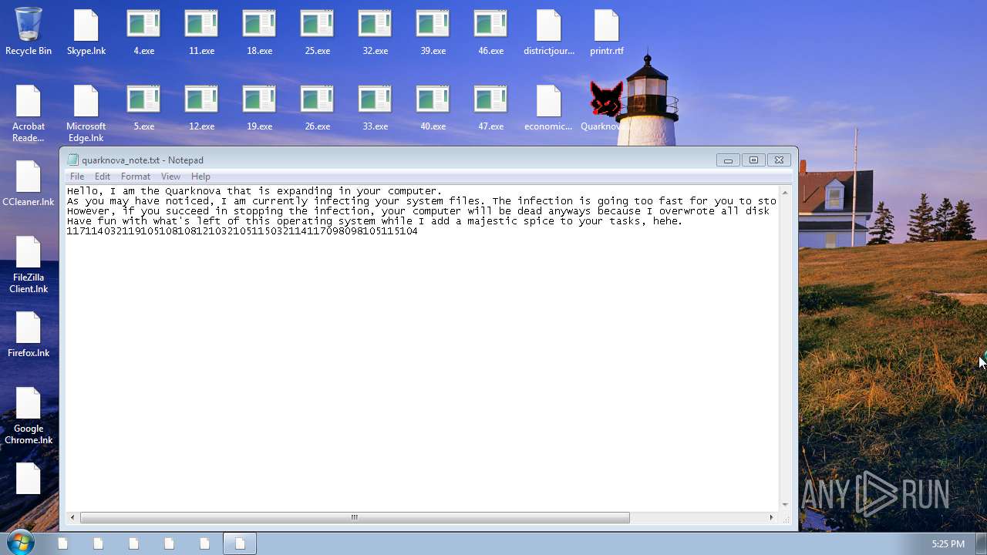The height and width of the screenshot is (555, 987).
Task: Open the Recycle Bin desktop icon
Action: click(29, 32)
